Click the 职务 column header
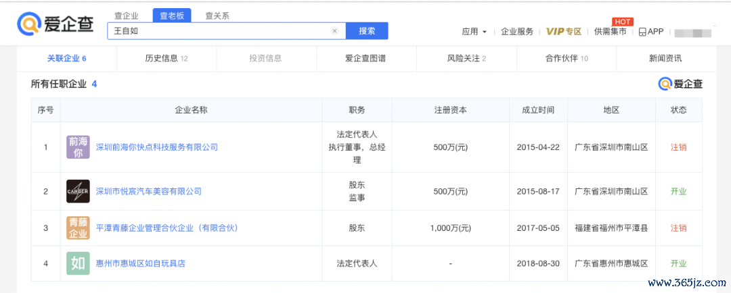Viewport: 731px width, 293px height. [x=357, y=110]
